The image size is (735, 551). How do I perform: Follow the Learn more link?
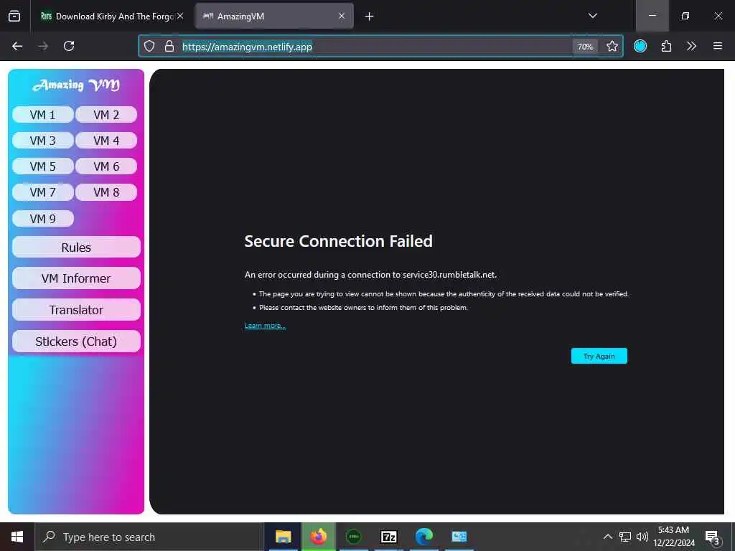265,326
